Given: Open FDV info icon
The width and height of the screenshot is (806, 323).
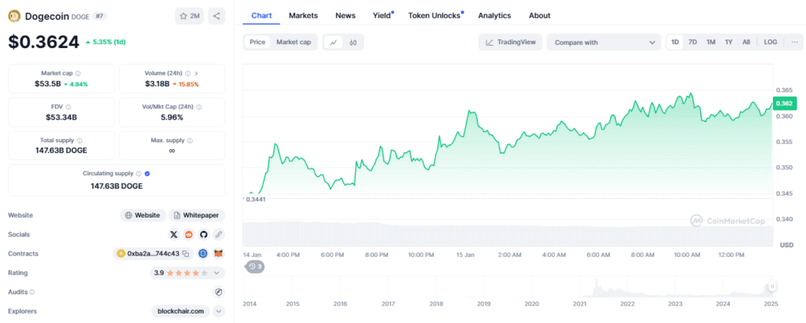Looking at the screenshot, I should click(x=68, y=108).
